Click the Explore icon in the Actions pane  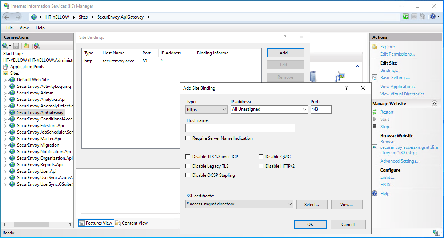[x=374, y=46]
